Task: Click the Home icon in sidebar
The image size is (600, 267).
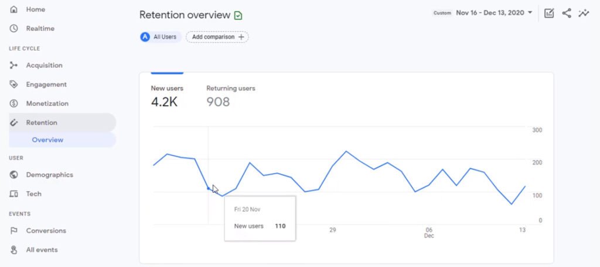Action: [14, 10]
